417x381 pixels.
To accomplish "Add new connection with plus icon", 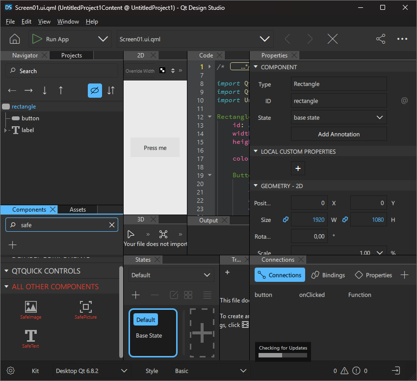I will click(x=404, y=275).
